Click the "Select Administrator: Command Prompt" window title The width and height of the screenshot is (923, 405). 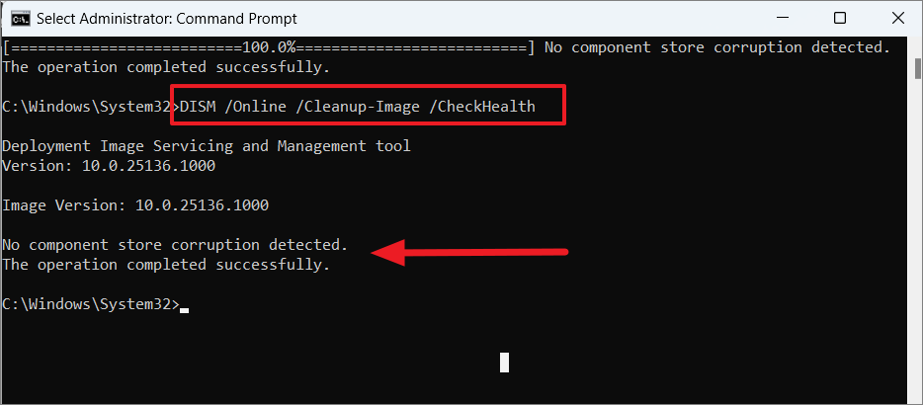pos(167,19)
